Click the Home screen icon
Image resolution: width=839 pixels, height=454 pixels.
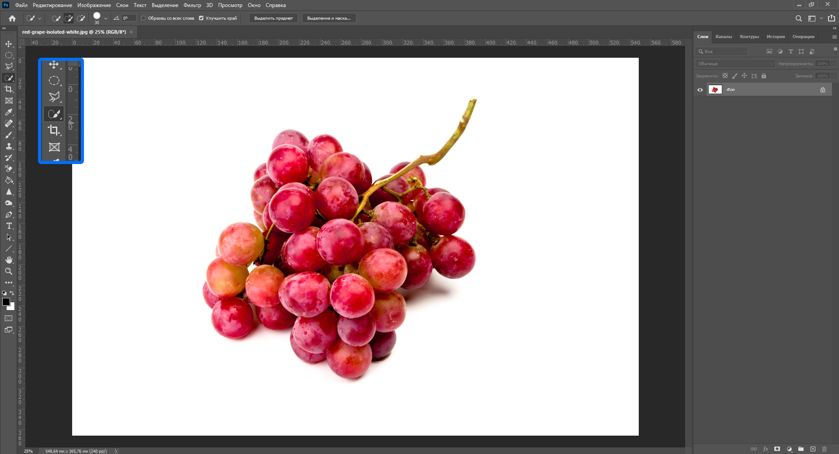pos(12,18)
